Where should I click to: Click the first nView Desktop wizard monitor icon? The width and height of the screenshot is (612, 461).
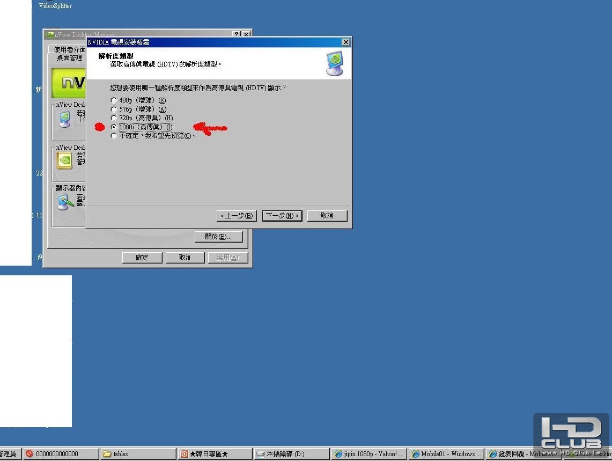pyautogui.click(x=64, y=119)
